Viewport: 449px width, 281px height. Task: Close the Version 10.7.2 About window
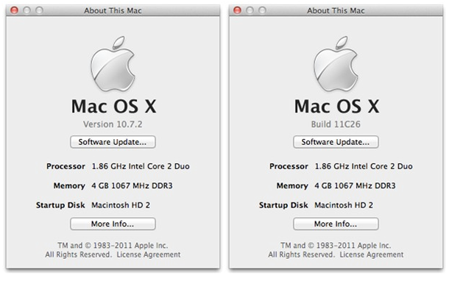pyautogui.click(x=14, y=10)
